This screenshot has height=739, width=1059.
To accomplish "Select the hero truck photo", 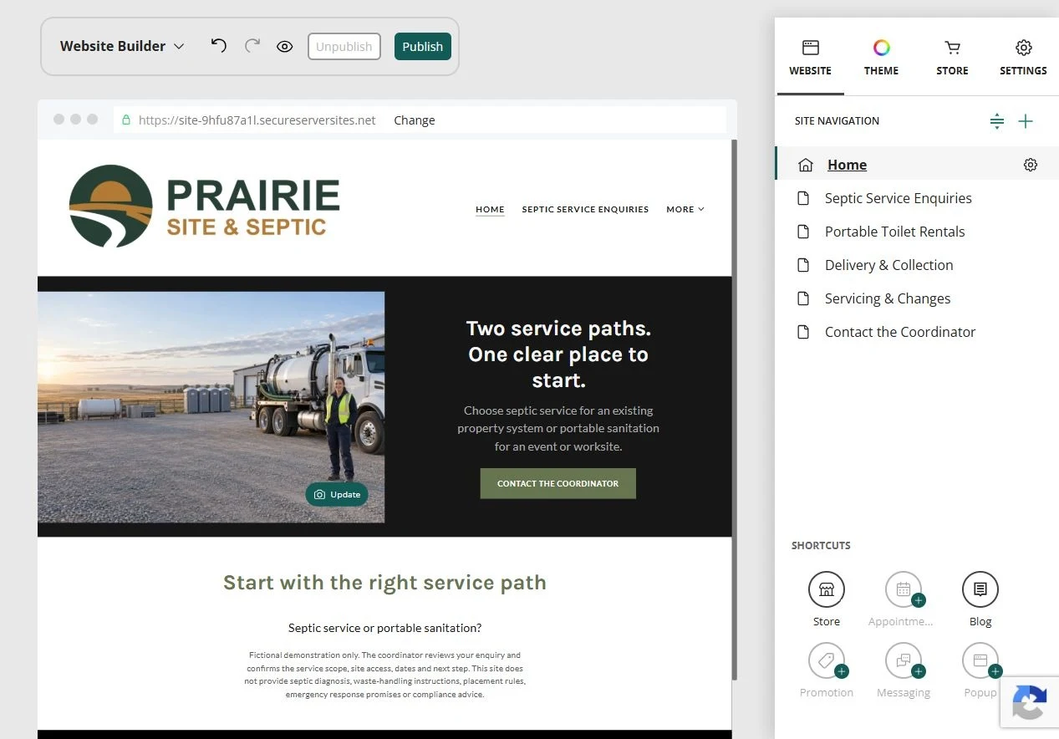I will [x=211, y=407].
